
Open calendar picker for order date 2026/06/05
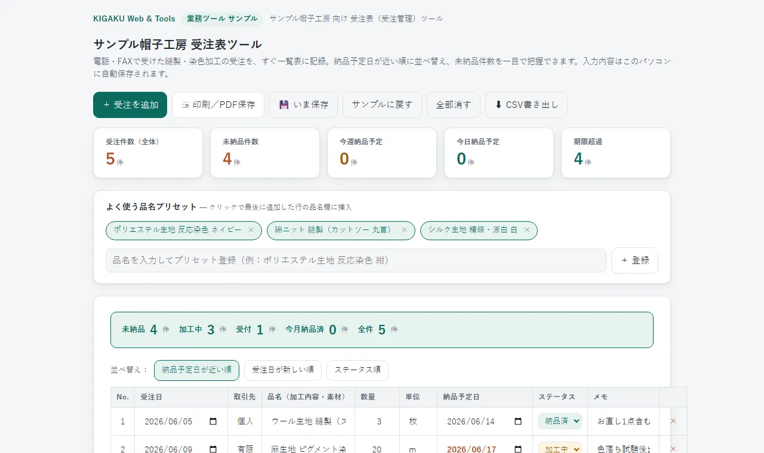[x=213, y=421]
